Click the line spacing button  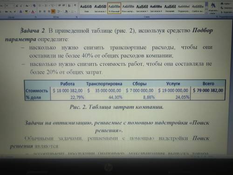[59, 11]
